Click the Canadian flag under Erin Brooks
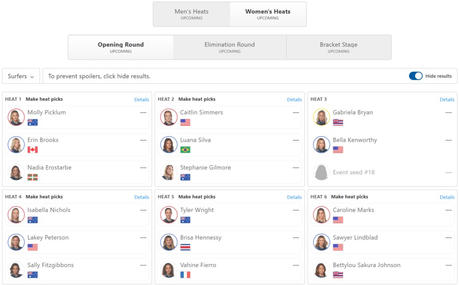459x285 pixels. tap(33, 150)
